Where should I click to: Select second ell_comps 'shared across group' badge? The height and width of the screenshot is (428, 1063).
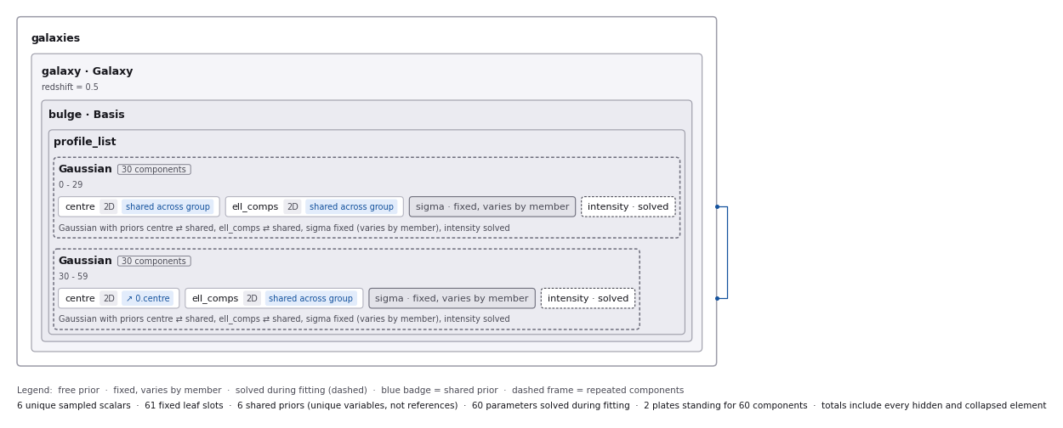point(310,299)
